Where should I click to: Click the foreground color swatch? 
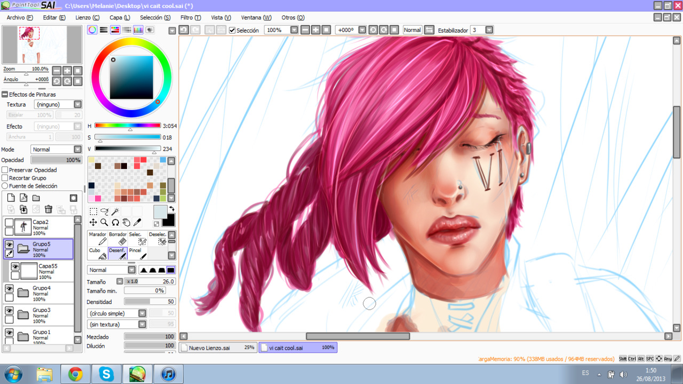pos(160,212)
